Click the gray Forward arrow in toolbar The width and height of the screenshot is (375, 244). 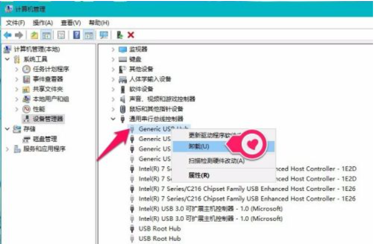(x=19, y=35)
